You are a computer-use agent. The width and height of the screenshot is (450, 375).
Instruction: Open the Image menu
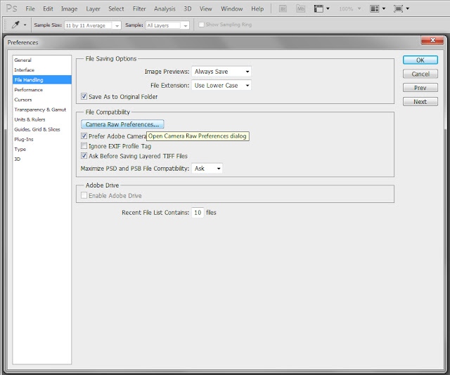pos(69,9)
